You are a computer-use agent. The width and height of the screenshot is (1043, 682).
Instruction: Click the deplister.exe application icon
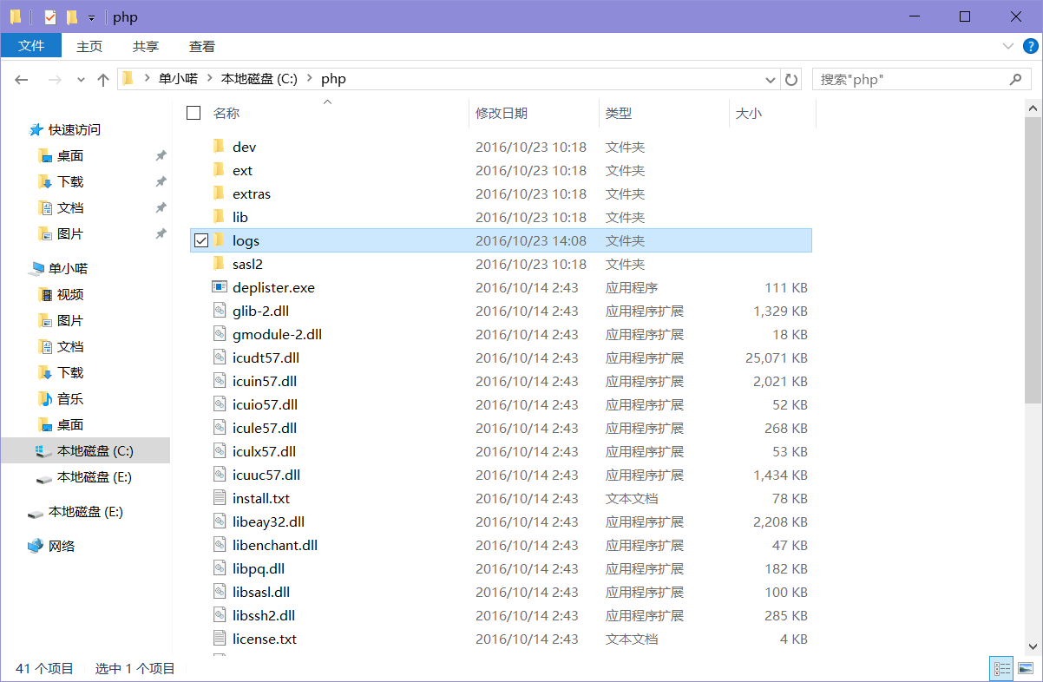click(219, 287)
